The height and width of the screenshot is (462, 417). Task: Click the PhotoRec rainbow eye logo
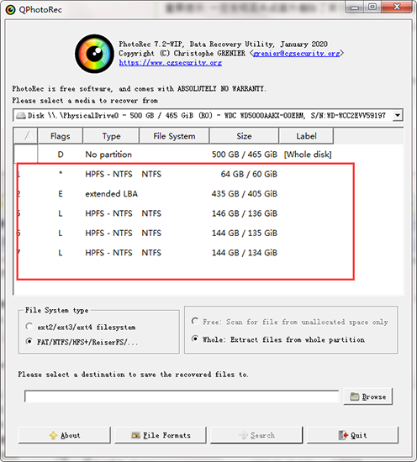coord(94,54)
